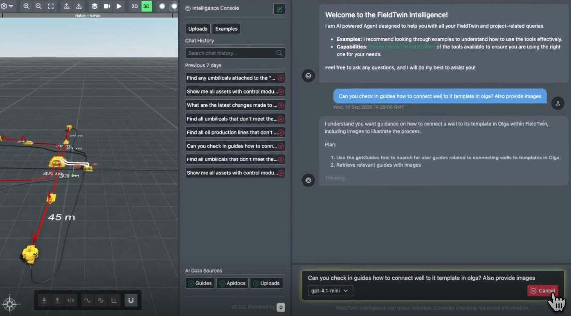Select the stepped line icon
Screen dimensions: 571x316
click(101, 300)
